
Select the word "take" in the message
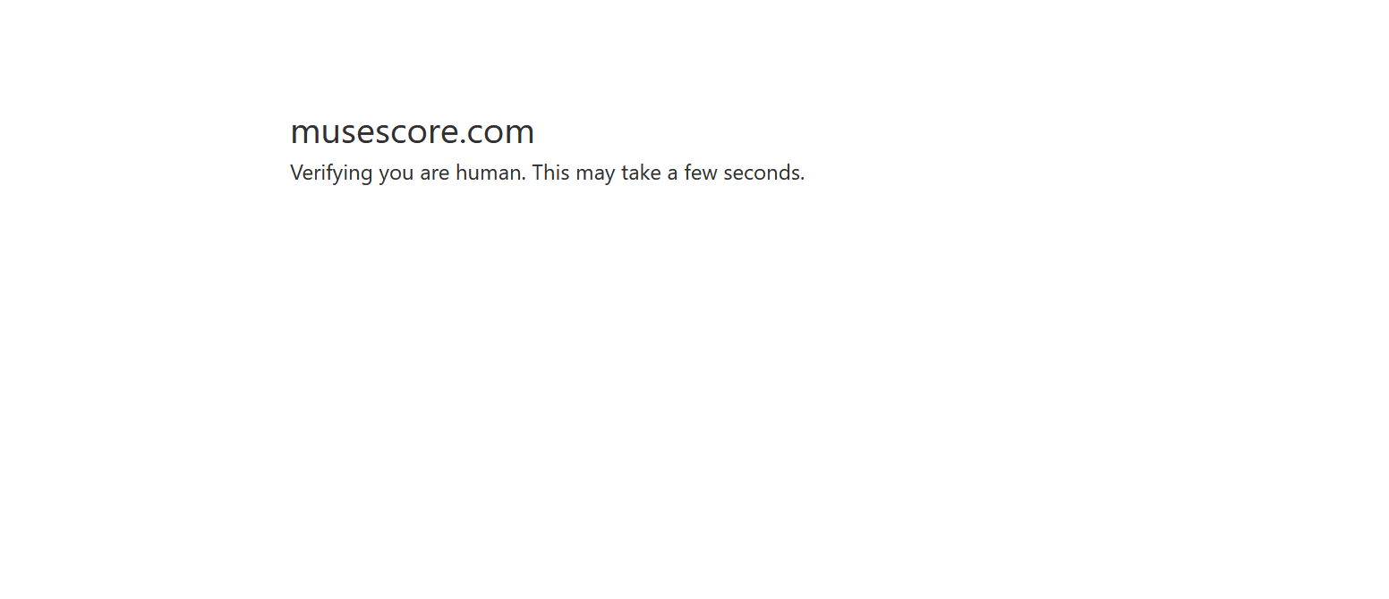(x=641, y=172)
